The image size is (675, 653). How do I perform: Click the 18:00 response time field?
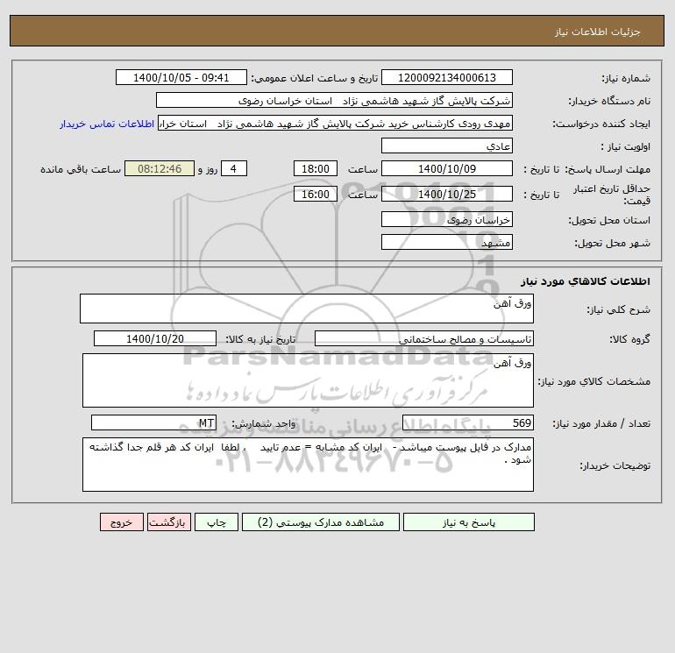(x=314, y=169)
